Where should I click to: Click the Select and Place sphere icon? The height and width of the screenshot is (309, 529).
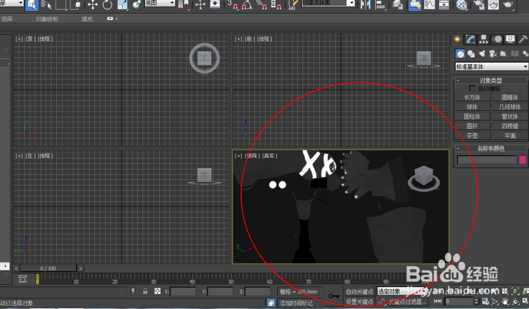point(136,5)
